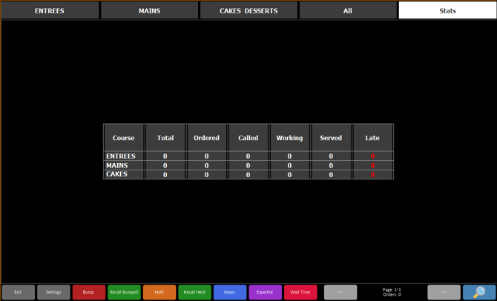497x301 pixels.
Task: Click the Served value for MAINS
Action: [331, 165]
